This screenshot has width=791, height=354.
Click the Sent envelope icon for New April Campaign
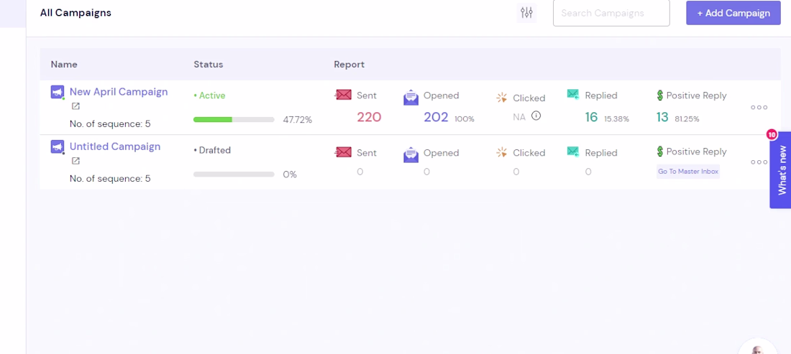coord(344,95)
